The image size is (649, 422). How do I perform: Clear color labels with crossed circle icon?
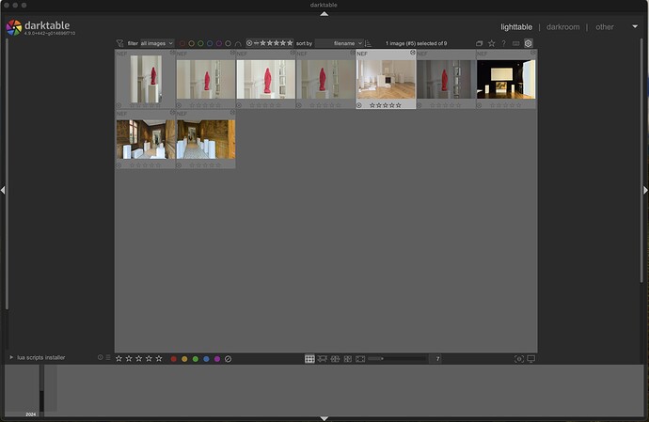click(228, 359)
